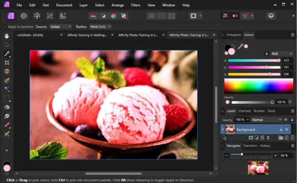Zoom in with Navigator plus button
Image resolution: width=297 pixels, height=183 pixels.
click(x=276, y=156)
